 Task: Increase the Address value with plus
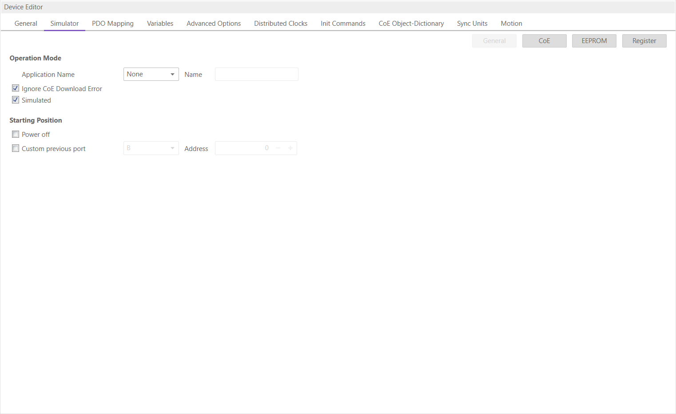pyautogui.click(x=290, y=148)
